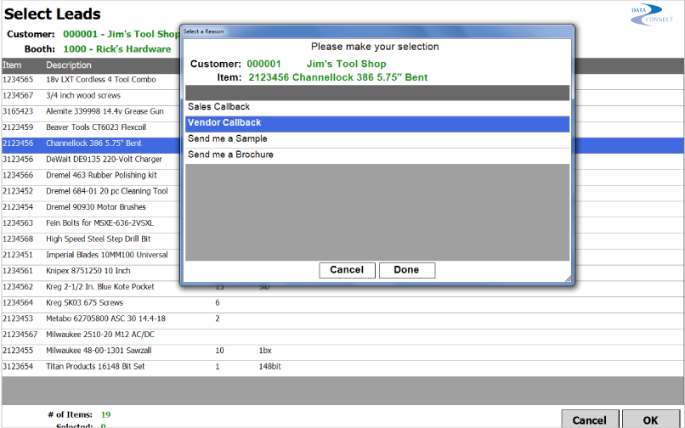Click the Item column header
Screen dimensions: 685x428
pyautogui.click(x=12, y=65)
